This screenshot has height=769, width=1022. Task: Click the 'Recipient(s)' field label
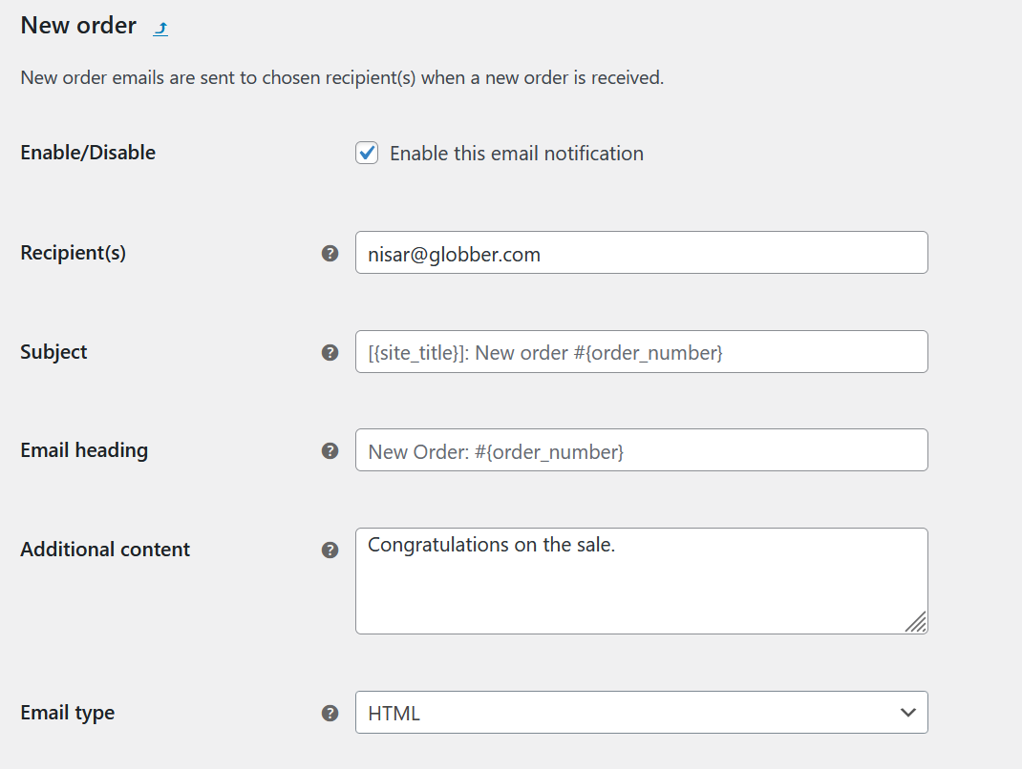(73, 253)
